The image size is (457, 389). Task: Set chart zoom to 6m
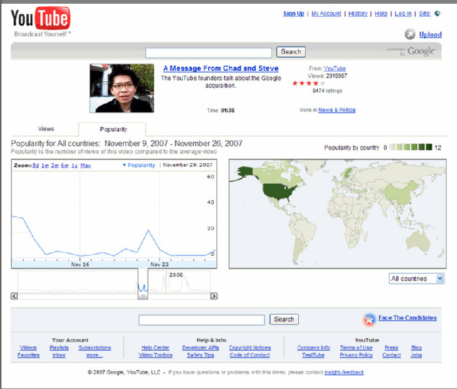click(x=65, y=166)
